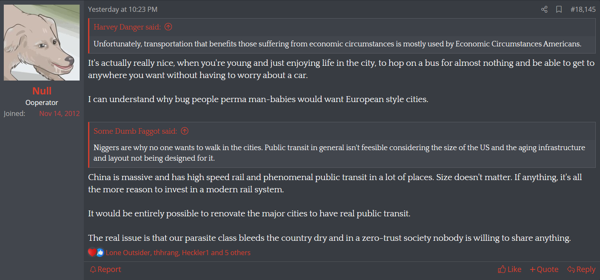Reply to Null's post
The height and width of the screenshot is (280, 600).
[581, 269]
